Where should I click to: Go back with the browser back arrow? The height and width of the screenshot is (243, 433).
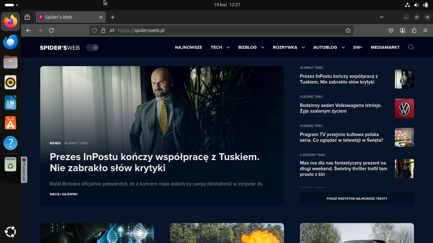tap(29, 30)
